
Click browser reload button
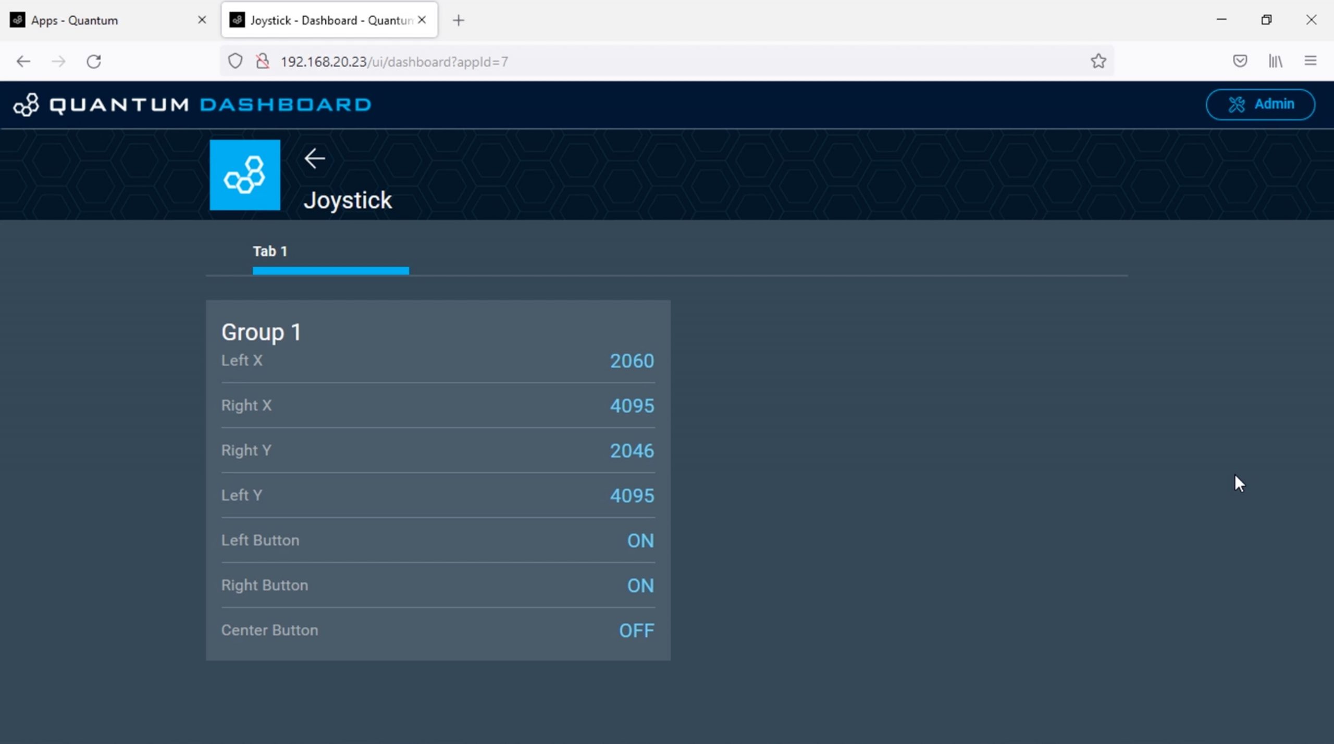click(94, 61)
